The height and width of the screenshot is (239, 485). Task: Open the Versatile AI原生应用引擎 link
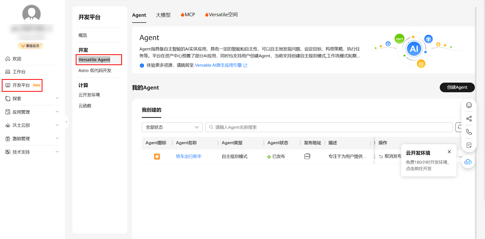coord(219,65)
